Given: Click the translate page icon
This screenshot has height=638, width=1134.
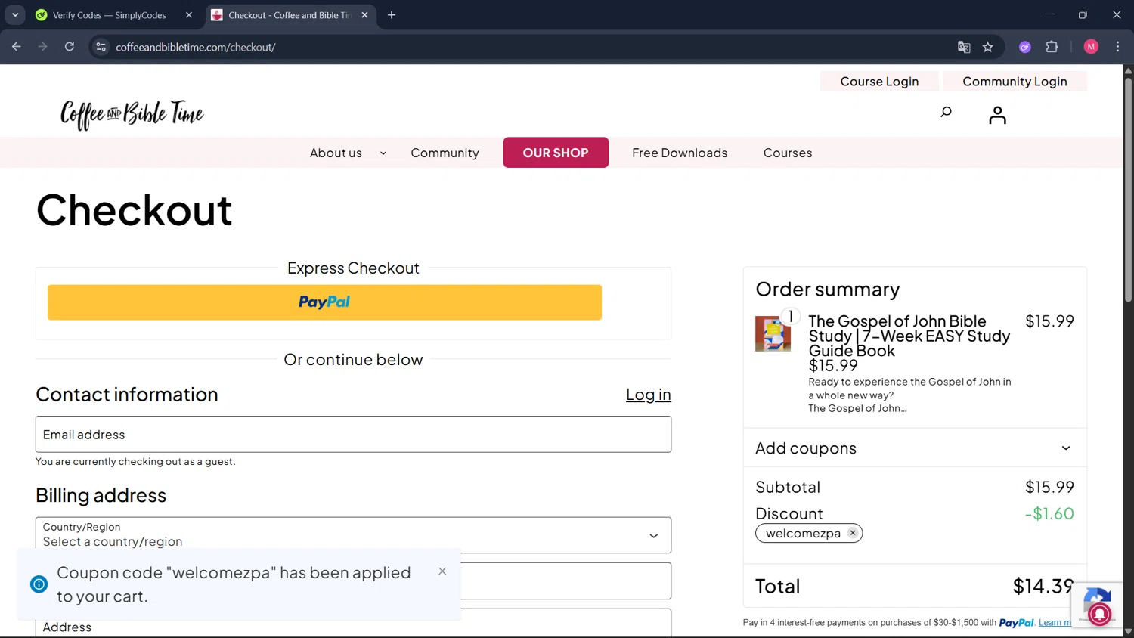Looking at the screenshot, I should pos(964,47).
